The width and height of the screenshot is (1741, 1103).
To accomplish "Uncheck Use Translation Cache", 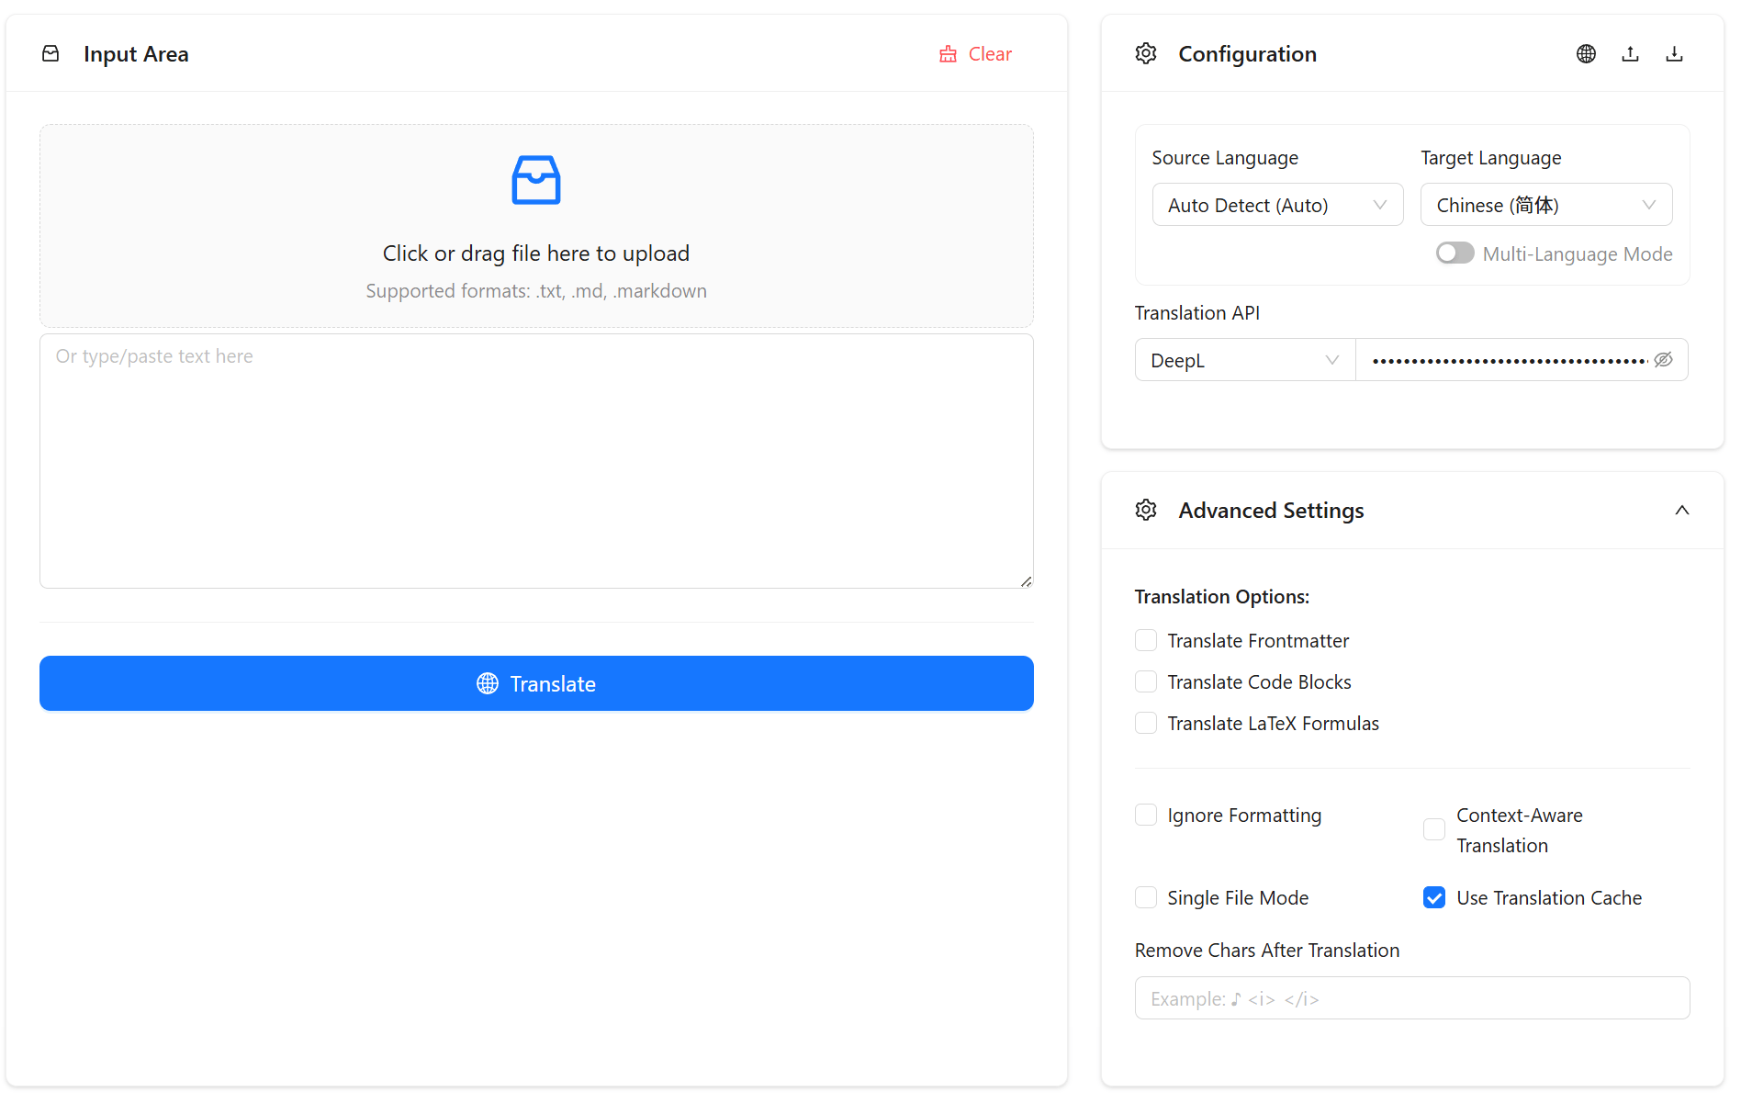I will coord(1434,898).
